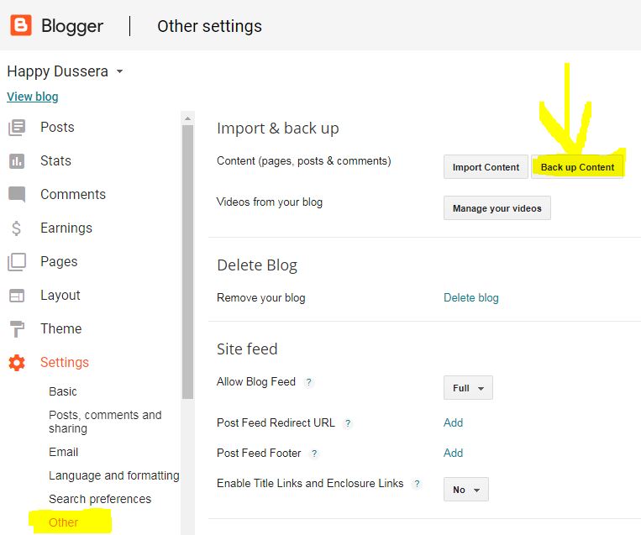Image resolution: width=641 pixels, height=535 pixels.
Task: Open help icon beside Post Feed Footer
Action: point(314,454)
